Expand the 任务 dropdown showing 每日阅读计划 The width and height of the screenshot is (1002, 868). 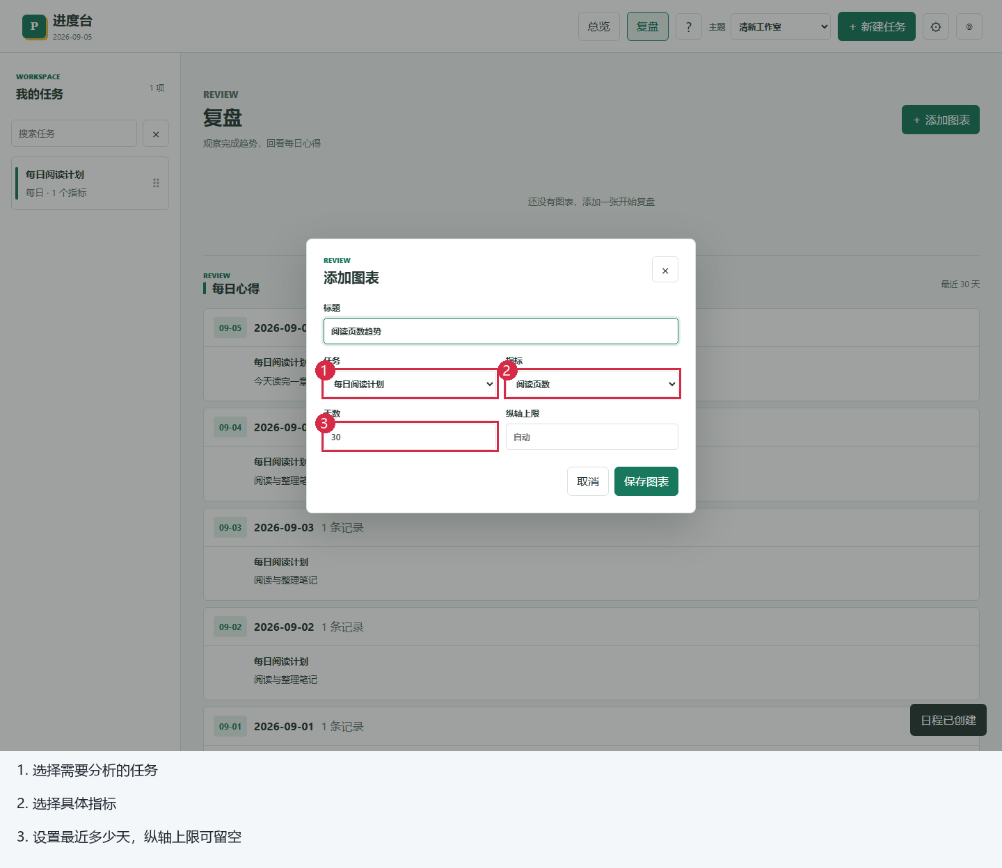click(x=411, y=384)
